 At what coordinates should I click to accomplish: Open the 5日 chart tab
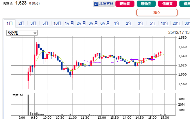(45, 24)
